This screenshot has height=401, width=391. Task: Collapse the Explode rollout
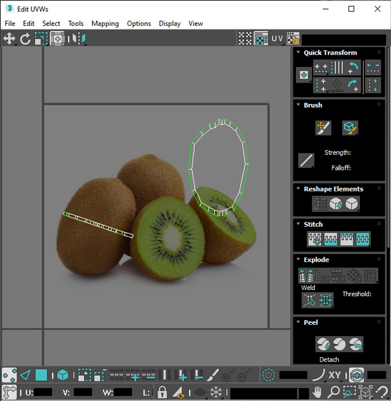(x=298, y=259)
